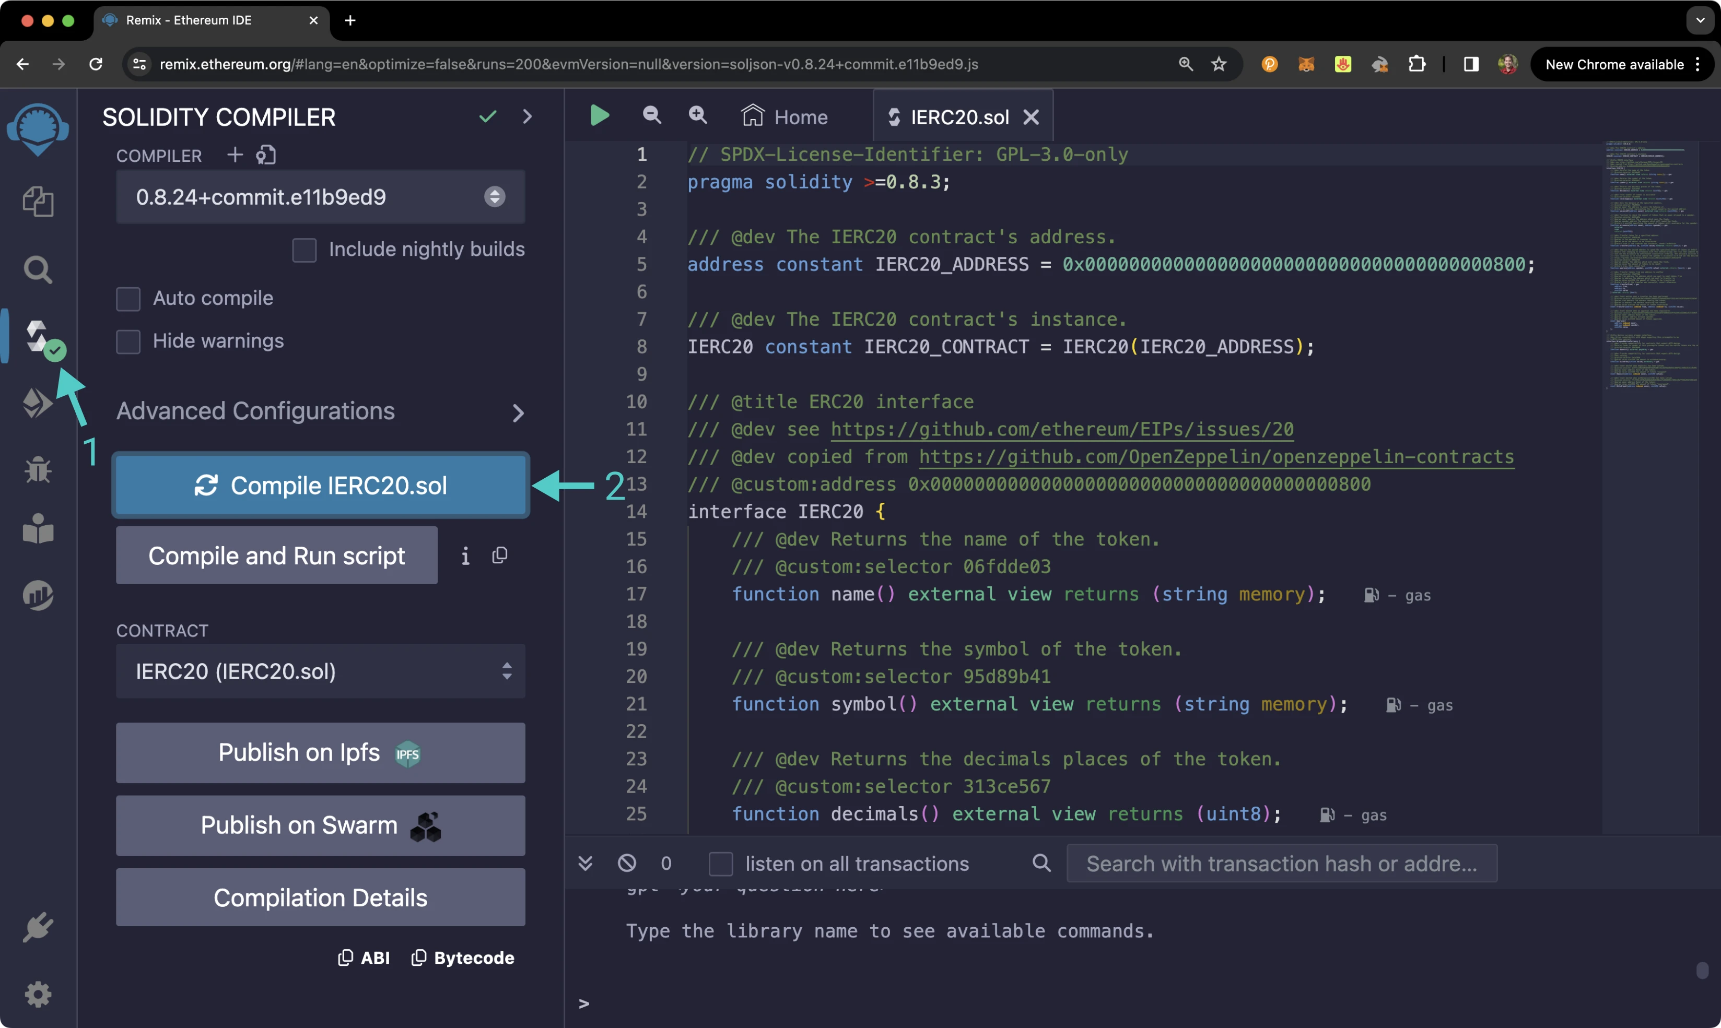Close the IERC20.sol editor tab
This screenshot has height=1028, width=1721.
(x=1030, y=117)
